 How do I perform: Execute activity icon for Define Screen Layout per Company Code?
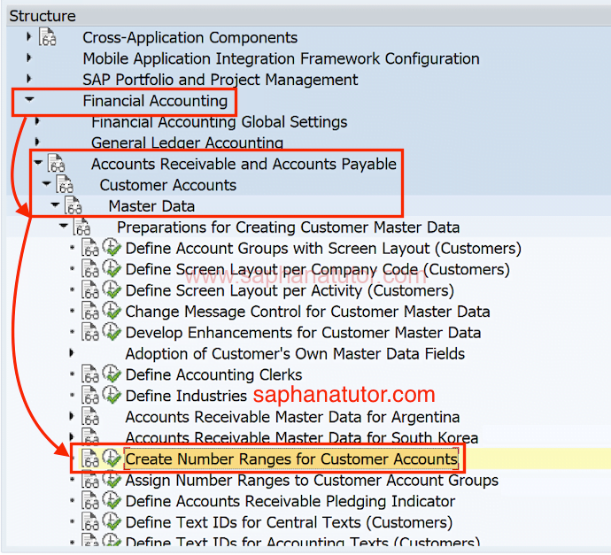[112, 268]
